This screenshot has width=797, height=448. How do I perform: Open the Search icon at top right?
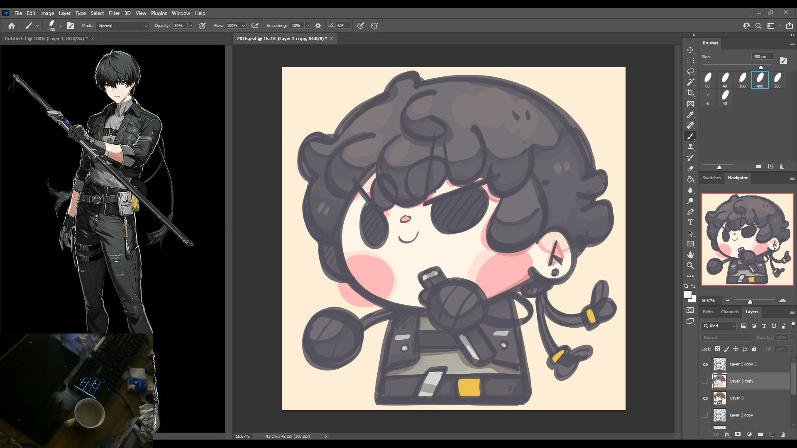tap(758, 26)
